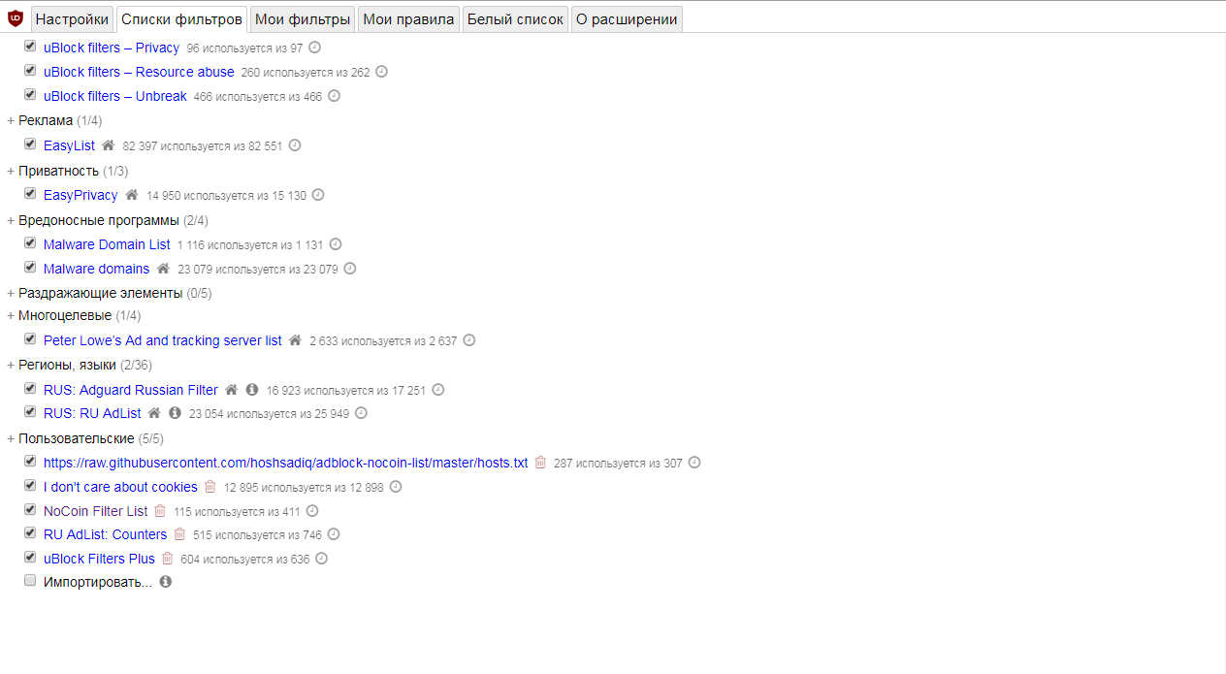Open Peter Lowe's Ad and tracking server list link
The width and height of the screenshot is (1226, 674).
tap(163, 340)
